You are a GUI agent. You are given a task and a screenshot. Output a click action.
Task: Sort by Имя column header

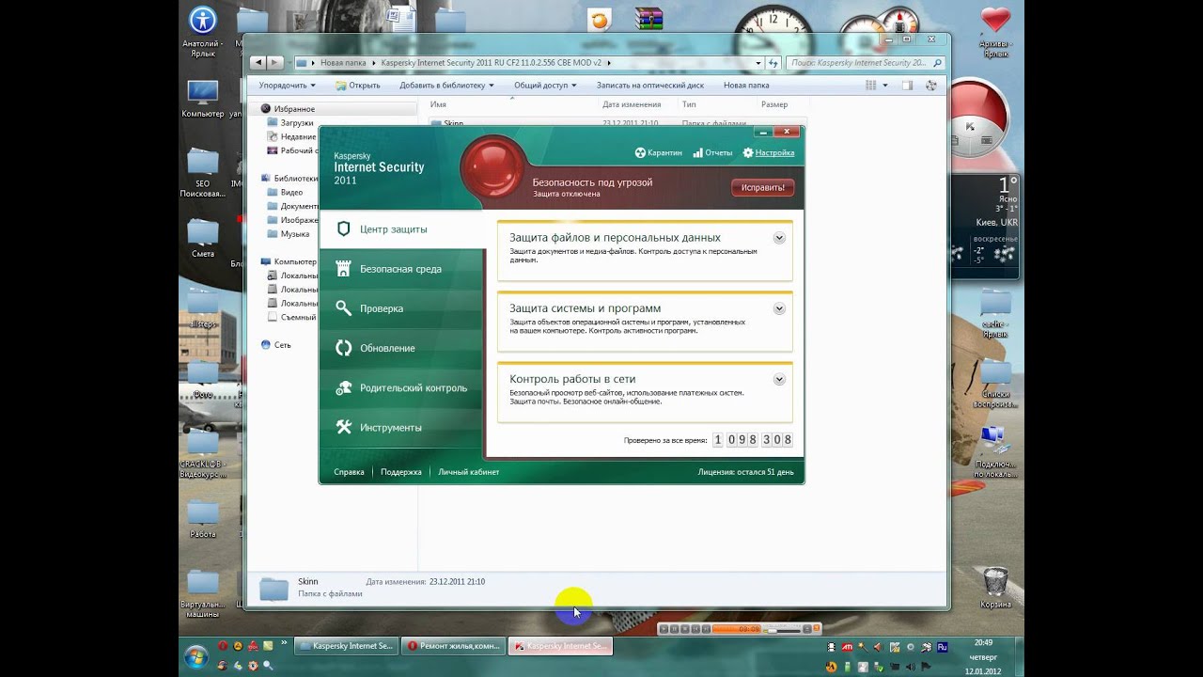[x=438, y=104]
